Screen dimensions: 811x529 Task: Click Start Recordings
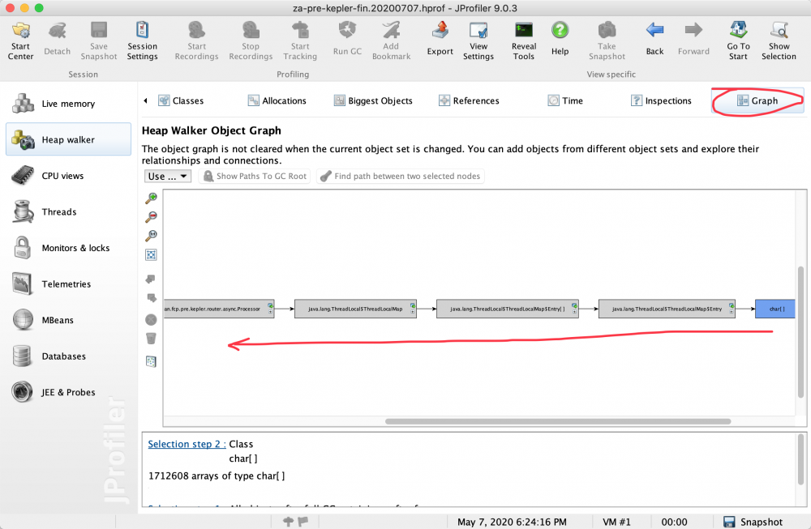[x=196, y=41]
